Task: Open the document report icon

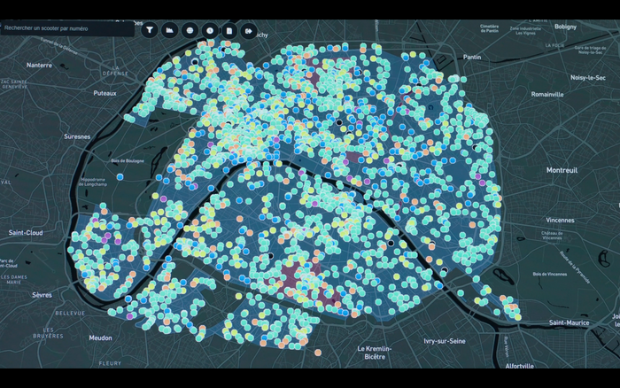Action: (229, 30)
